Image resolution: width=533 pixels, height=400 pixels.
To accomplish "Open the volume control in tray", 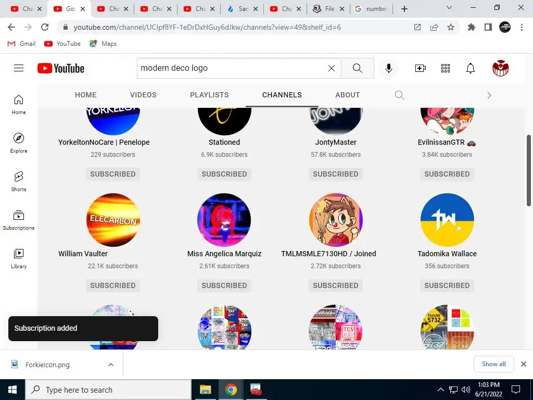I will click(x=466, y=390).
